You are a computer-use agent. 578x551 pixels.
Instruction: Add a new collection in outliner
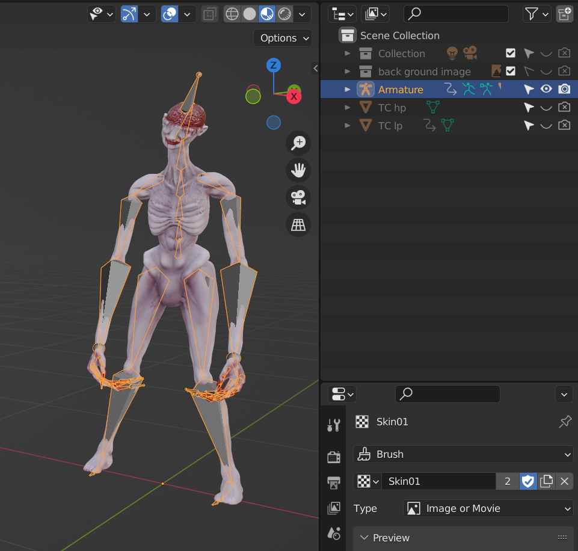(564, 14)
